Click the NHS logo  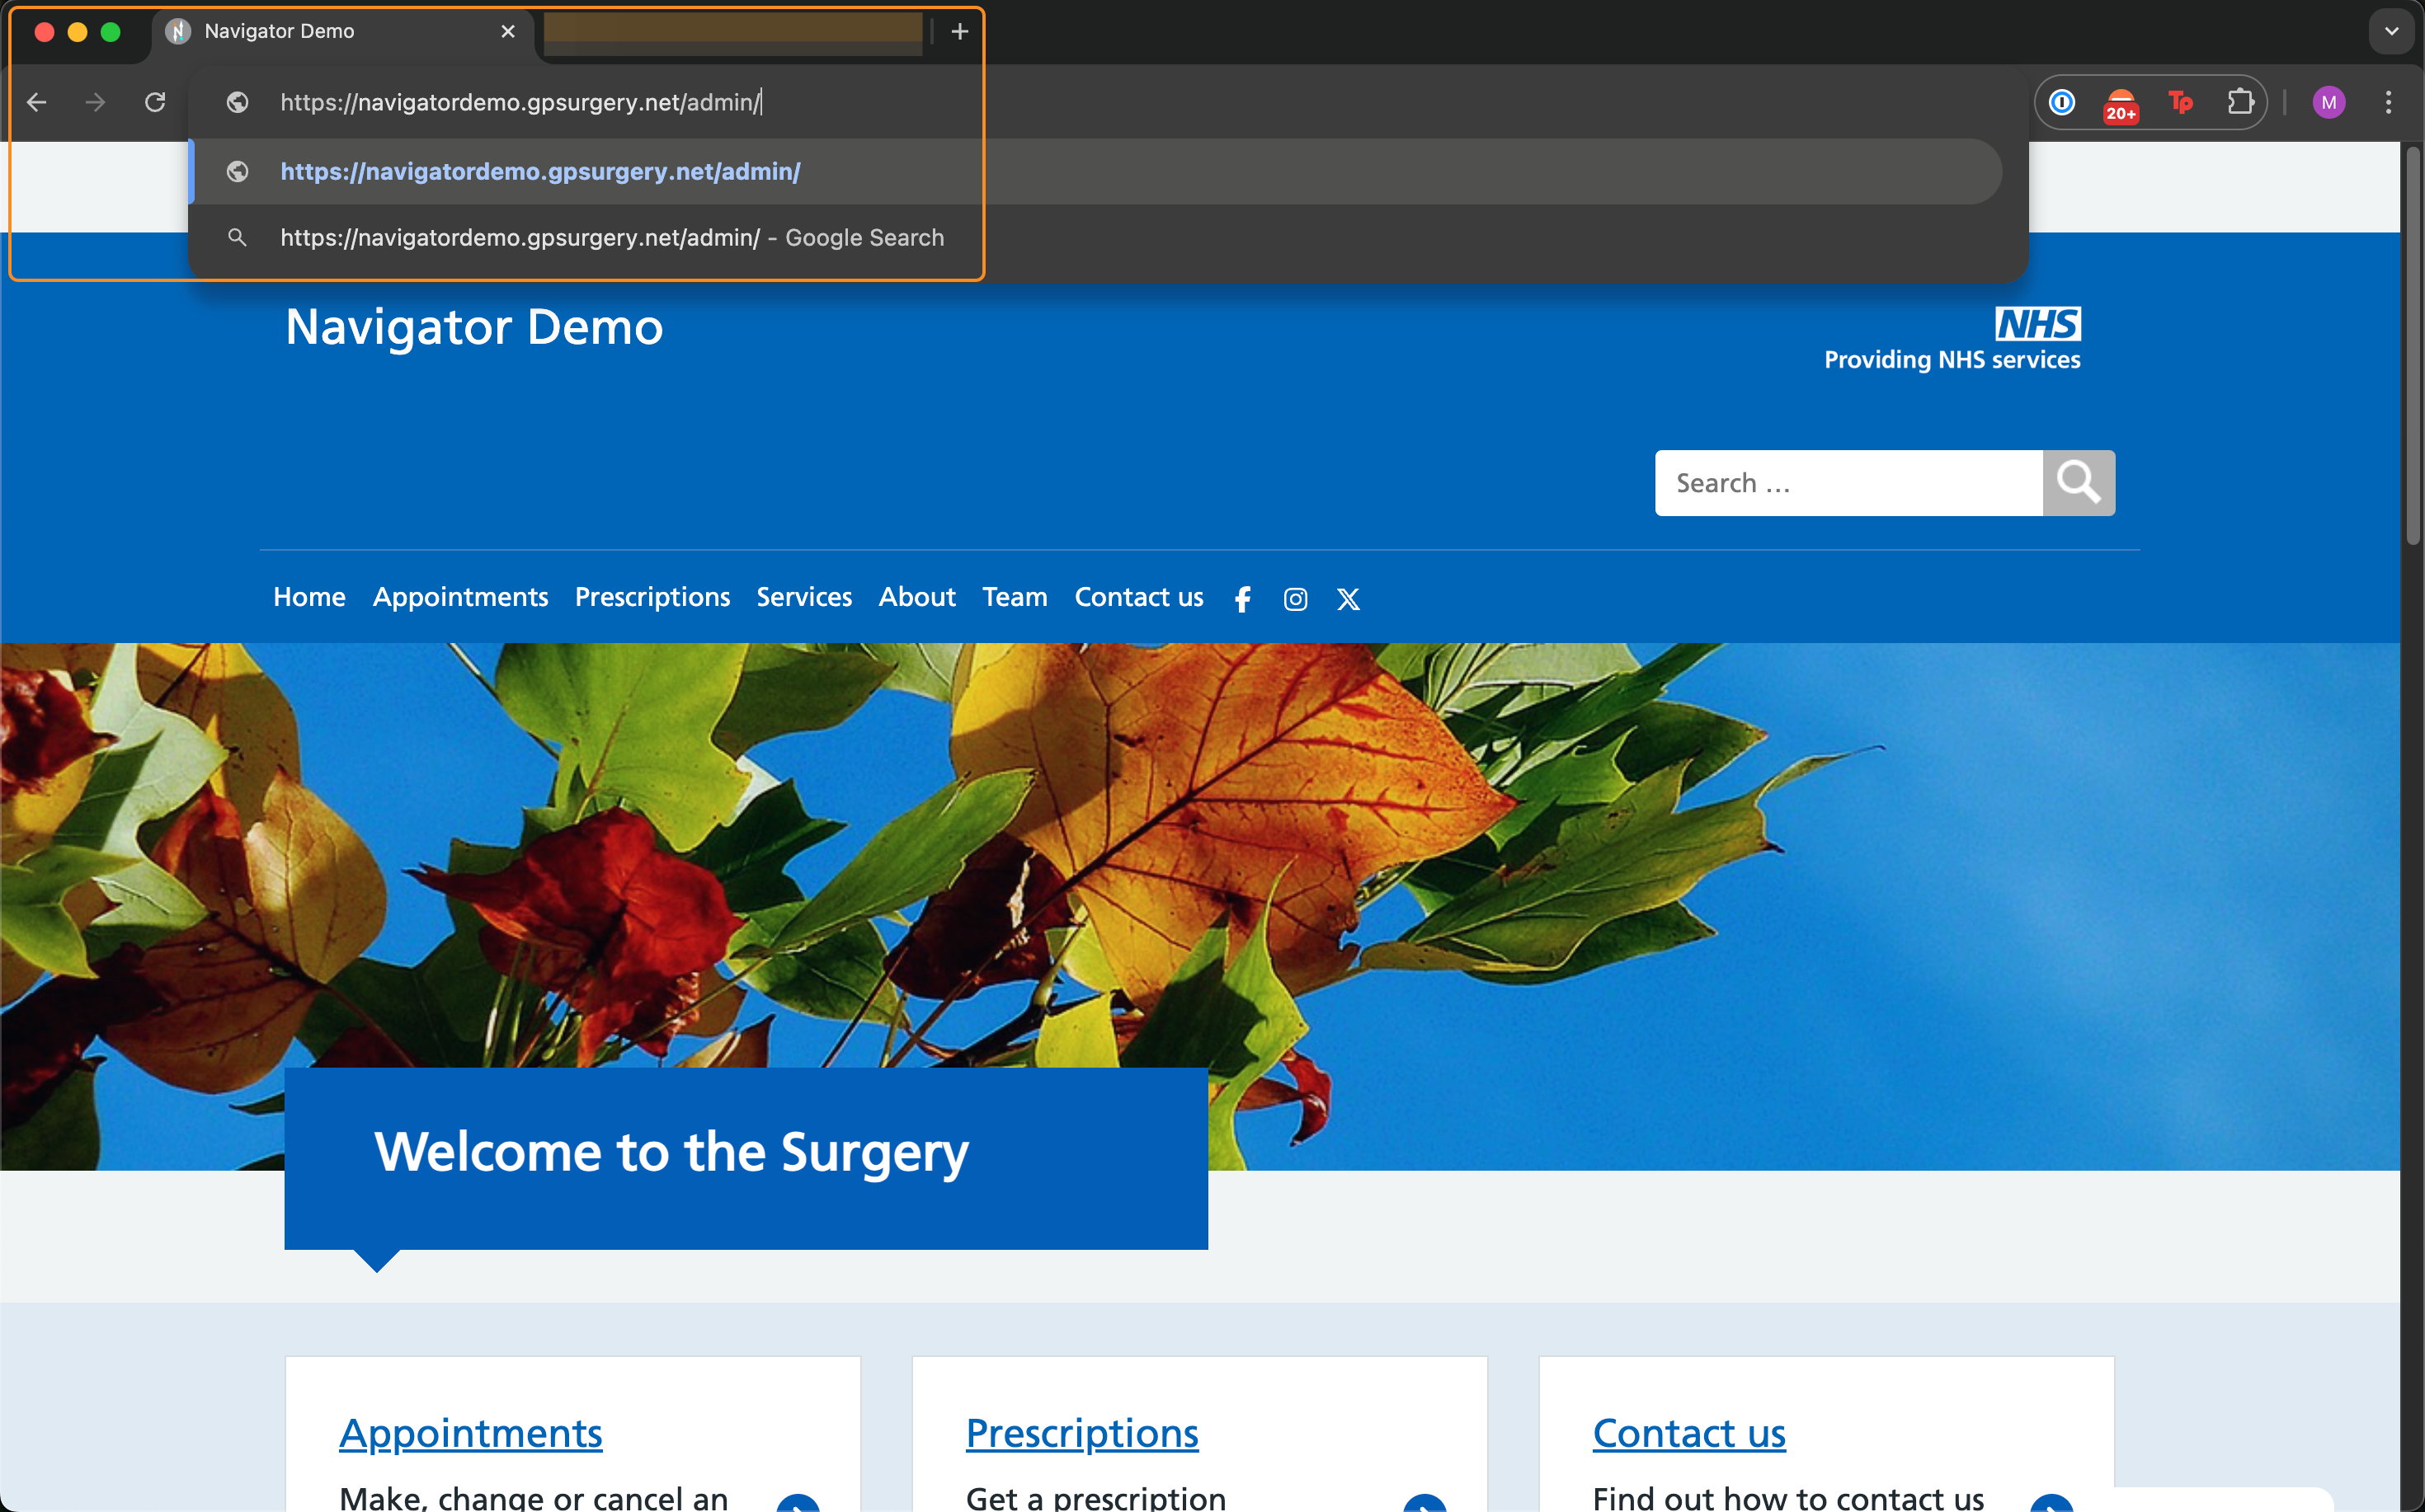click(x=2038, y=324)
